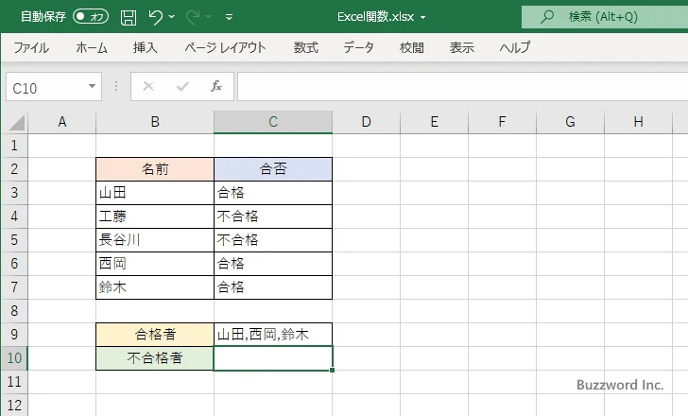This screenshot has height=416, width=688.
Task: Expand the Redo history dropdown arrow
Action: 209,17
